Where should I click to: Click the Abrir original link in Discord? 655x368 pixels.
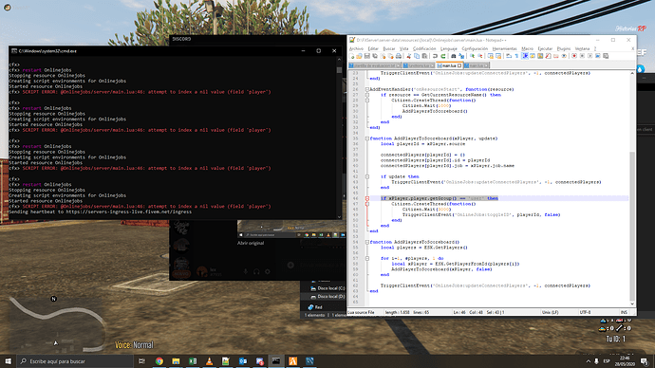251,243
